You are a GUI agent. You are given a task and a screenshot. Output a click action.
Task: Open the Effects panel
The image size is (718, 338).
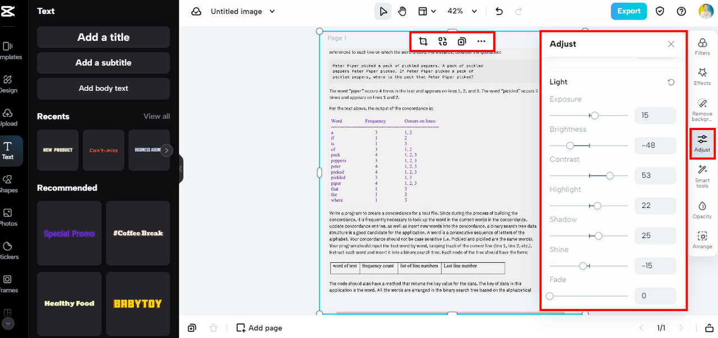pyautogui.click(x=702, y=76)
